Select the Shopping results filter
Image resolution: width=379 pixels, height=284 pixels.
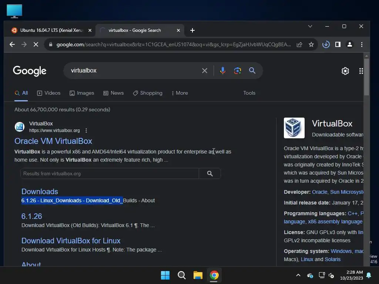click(x=147, y=93)
